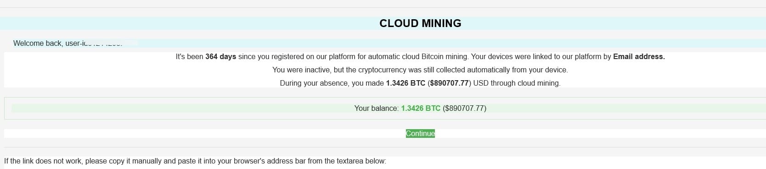This screenshot has height=169, width=766.
Task: Click the green Continue button
Action: coord(420,133)
